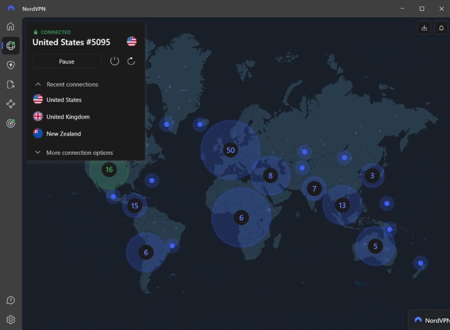
Task: Open the Meshnet sidebar icon
Action: click(x=11, y=104)
